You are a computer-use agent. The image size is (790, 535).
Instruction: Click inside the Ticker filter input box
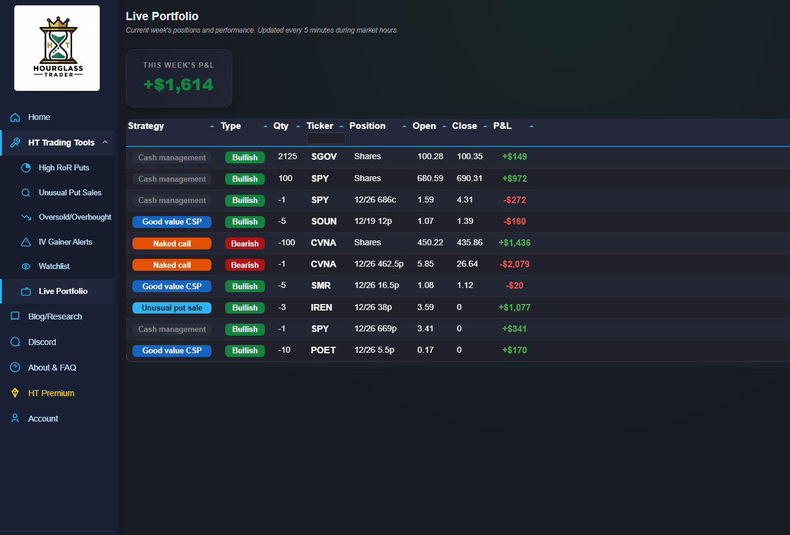(x=326, y=138)
